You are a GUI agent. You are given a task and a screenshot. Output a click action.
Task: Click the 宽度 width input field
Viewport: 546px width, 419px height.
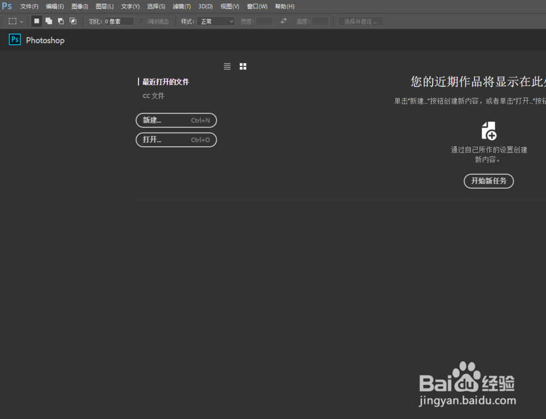pos(264,21)
